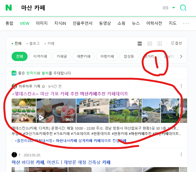Screen dimensions: 196x172
Task: Open the 창작자 link
Action: [x=31, y=73]
